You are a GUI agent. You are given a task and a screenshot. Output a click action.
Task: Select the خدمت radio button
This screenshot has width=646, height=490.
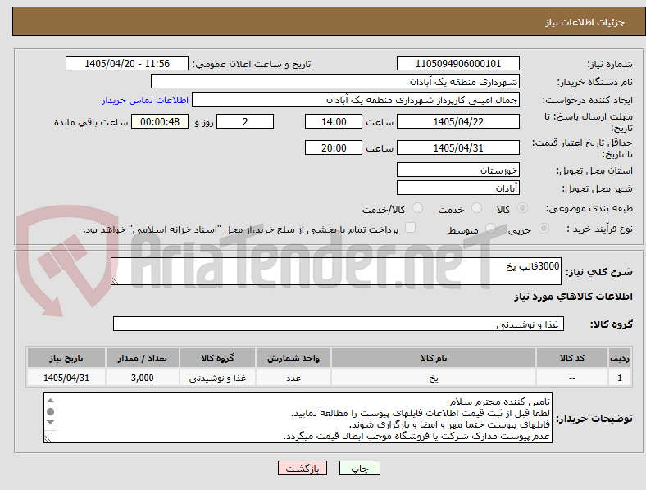pos(476,208)
